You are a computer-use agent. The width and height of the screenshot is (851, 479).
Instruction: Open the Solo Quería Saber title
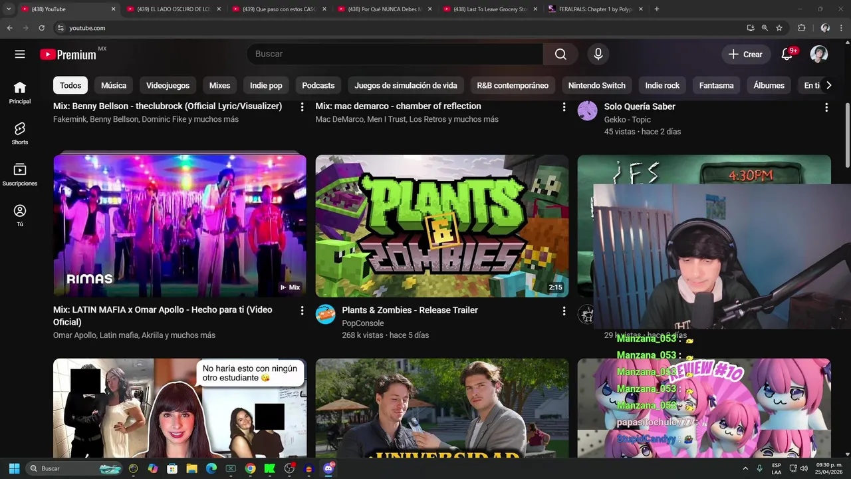pyautogui.click(x=640, y=106)
